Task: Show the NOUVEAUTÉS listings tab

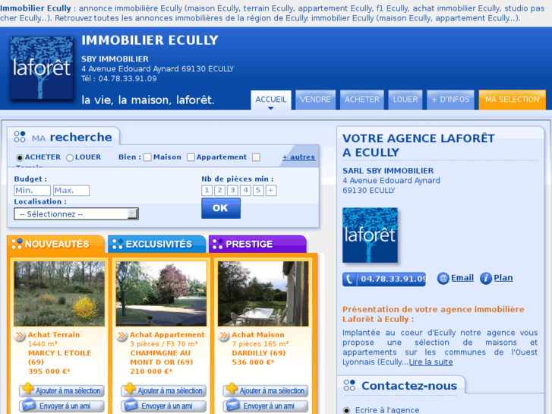Action: pyautogui.click(x=56, y=244)
